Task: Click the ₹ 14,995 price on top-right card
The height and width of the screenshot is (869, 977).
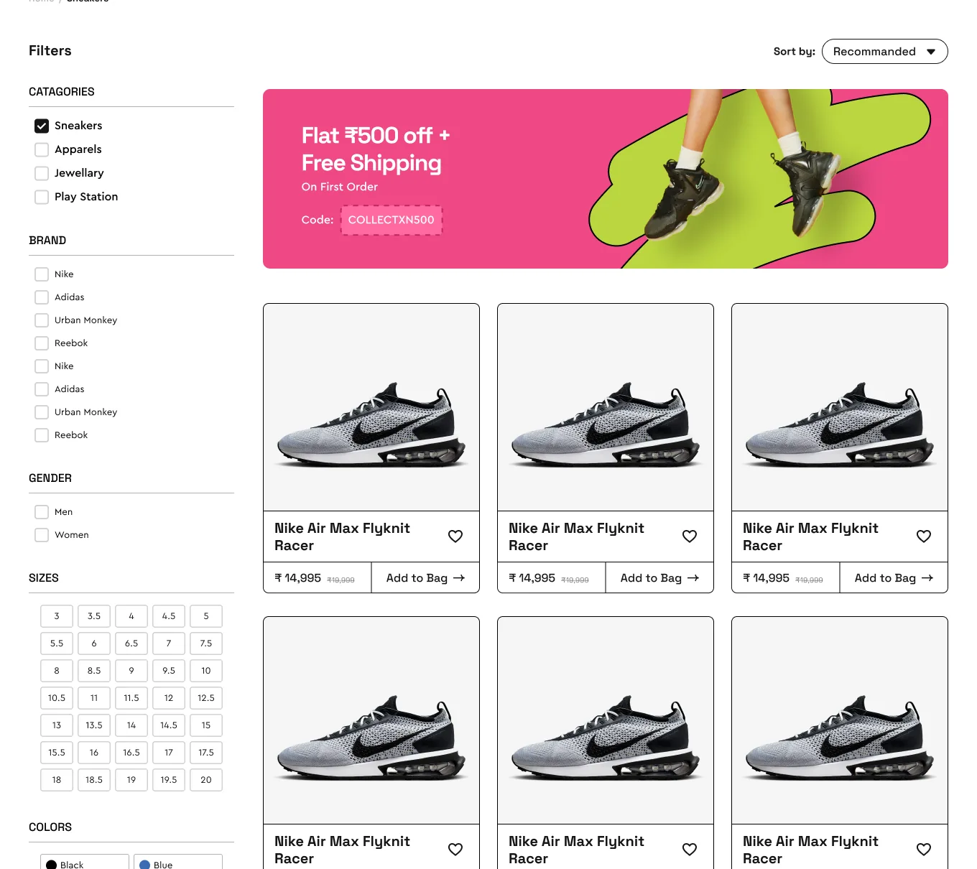Action: (767, 578)
